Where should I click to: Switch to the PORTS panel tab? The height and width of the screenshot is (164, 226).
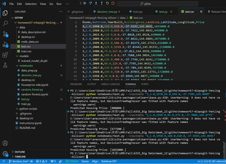point(145,84)
